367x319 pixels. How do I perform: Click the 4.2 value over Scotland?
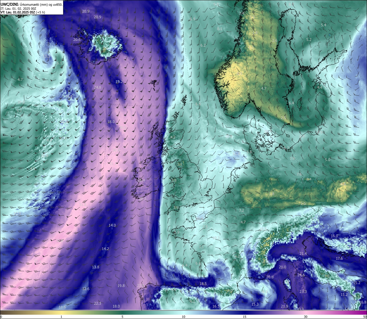click(x=173, y=137)
